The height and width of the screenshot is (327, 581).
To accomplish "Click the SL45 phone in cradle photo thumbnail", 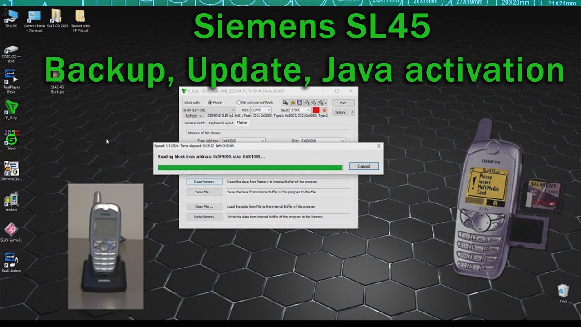I will tap(106, 246).
